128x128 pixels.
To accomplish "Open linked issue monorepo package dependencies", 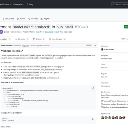I will (x=115, y=104).
